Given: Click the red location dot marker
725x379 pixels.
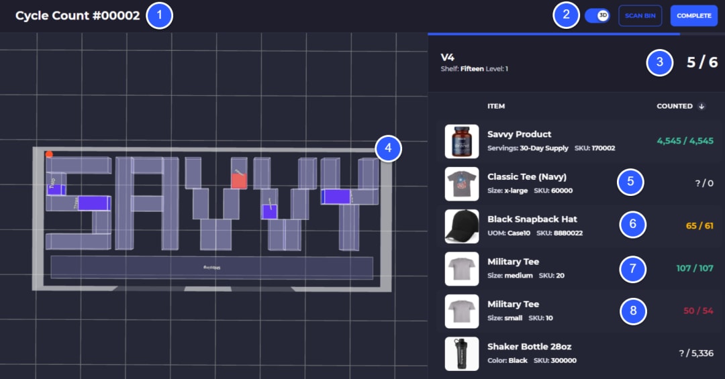Looking at the screenshot, I should coord(49,154).
